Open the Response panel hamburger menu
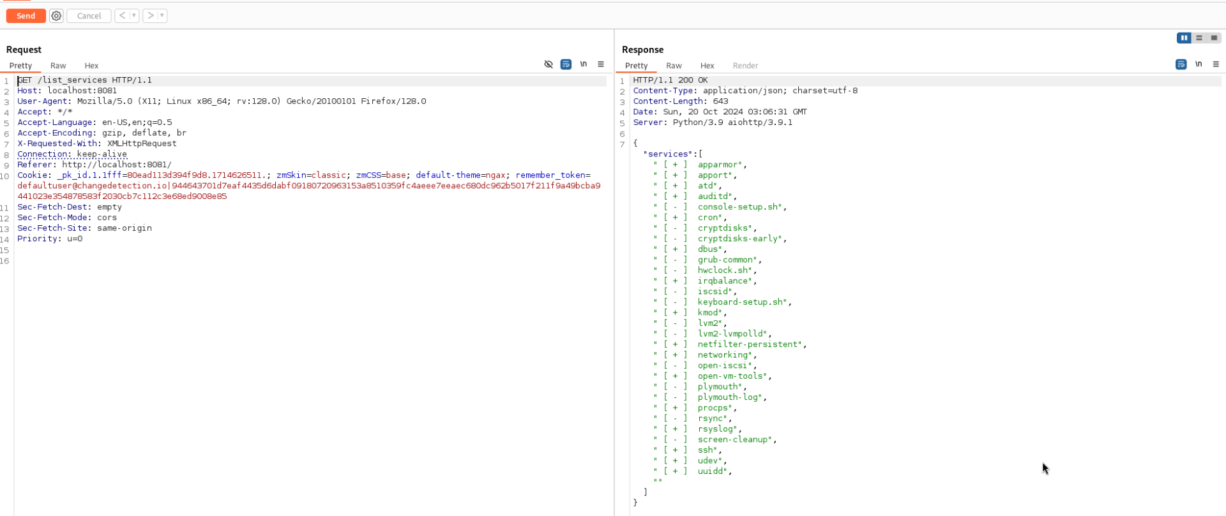Image resolution: width=1226 pixels, height=516 pixels. 1216,64
